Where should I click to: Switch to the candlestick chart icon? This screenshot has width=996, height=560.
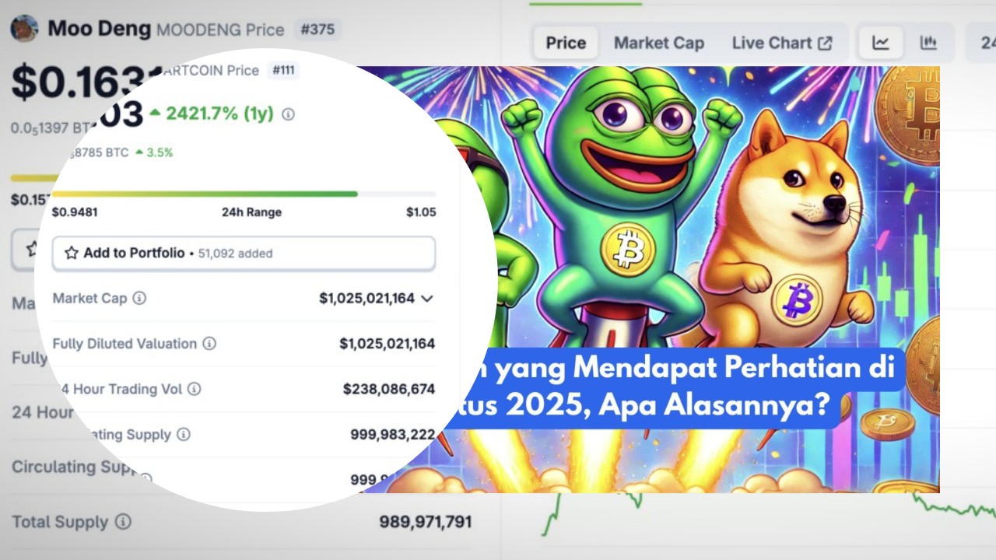928,43
